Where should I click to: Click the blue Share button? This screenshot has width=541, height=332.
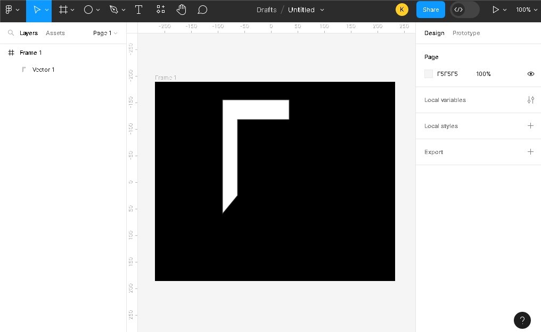[430, 10]
